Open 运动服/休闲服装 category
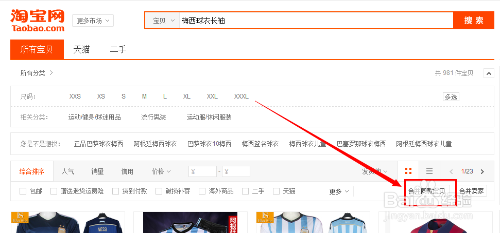Screen dimensions: 500x233 pyautogui.click(x=209, y=118)
